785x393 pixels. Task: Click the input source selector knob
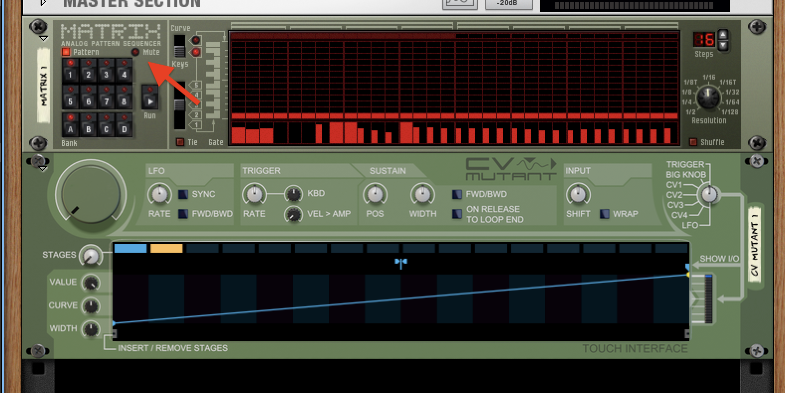pyautogui.click(x=709, y=195)
